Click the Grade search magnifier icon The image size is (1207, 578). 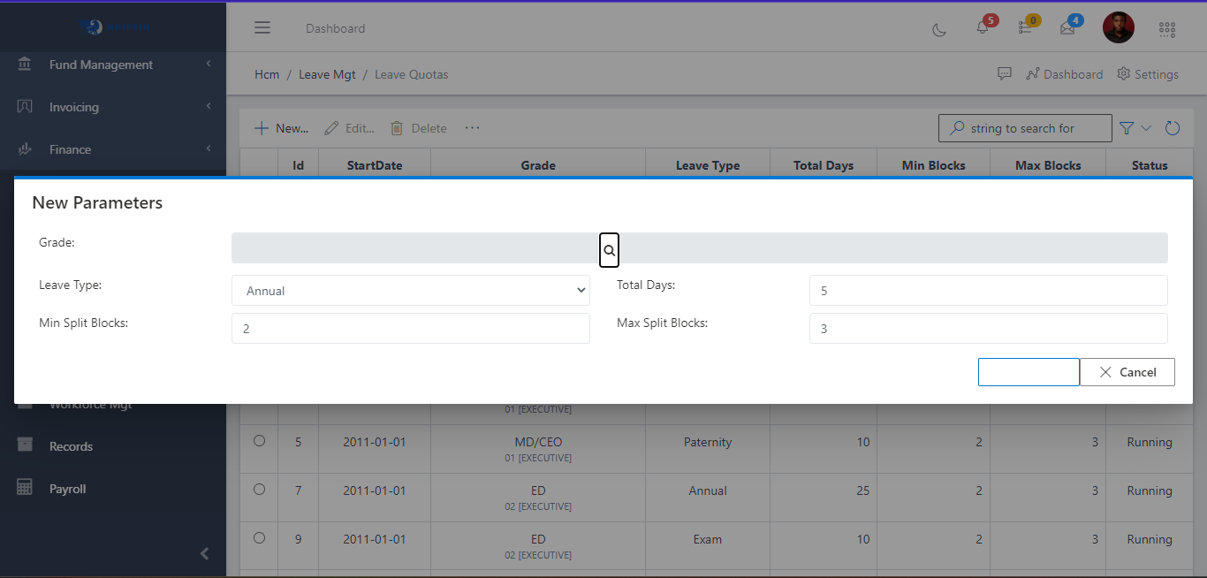coord(609,250)
